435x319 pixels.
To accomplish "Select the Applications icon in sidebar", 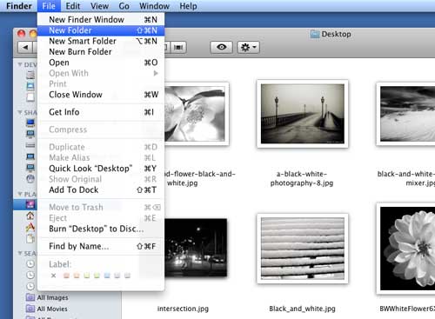I will (x=30, y=227).
